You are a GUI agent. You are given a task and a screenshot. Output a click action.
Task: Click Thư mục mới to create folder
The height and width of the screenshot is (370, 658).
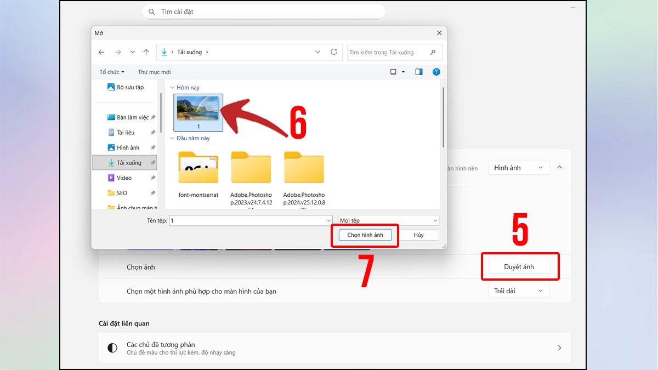click(x=154, y=72)
